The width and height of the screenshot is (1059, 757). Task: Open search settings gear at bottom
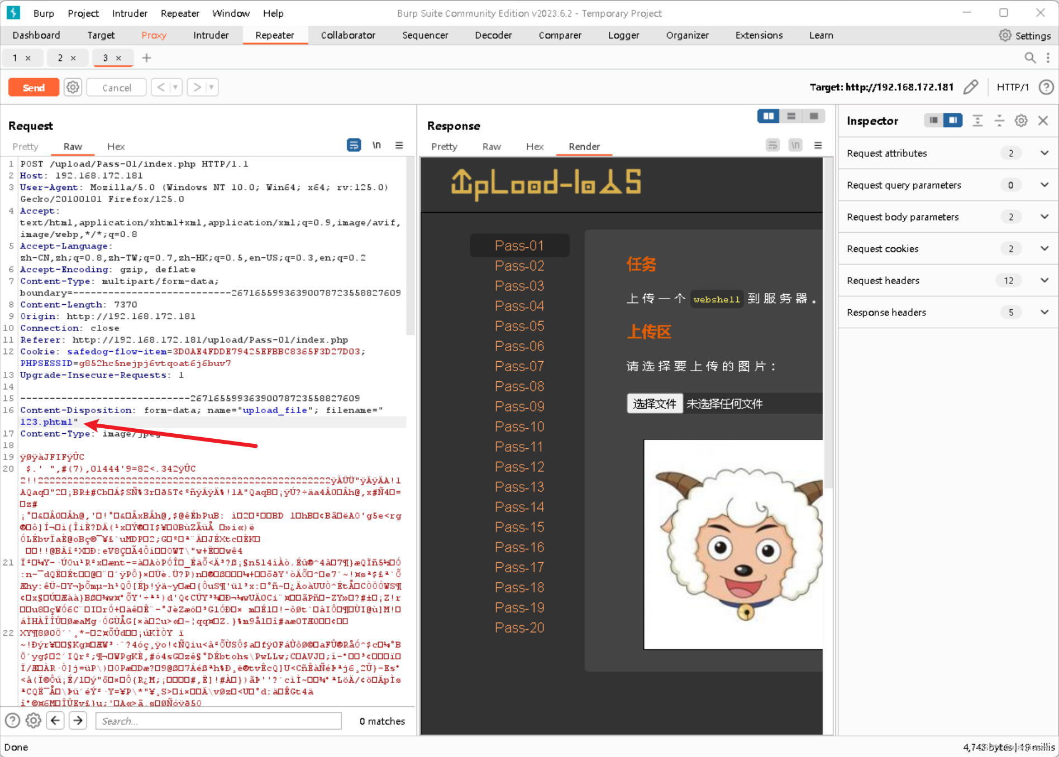[x=34, y=721]
